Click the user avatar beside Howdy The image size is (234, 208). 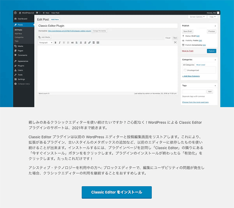click(218, 13)
